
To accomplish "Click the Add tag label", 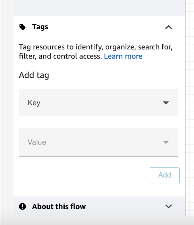I will (34, 75).
